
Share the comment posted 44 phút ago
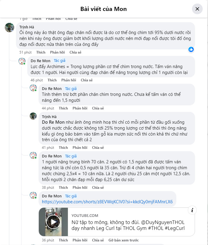coord(98,108)
